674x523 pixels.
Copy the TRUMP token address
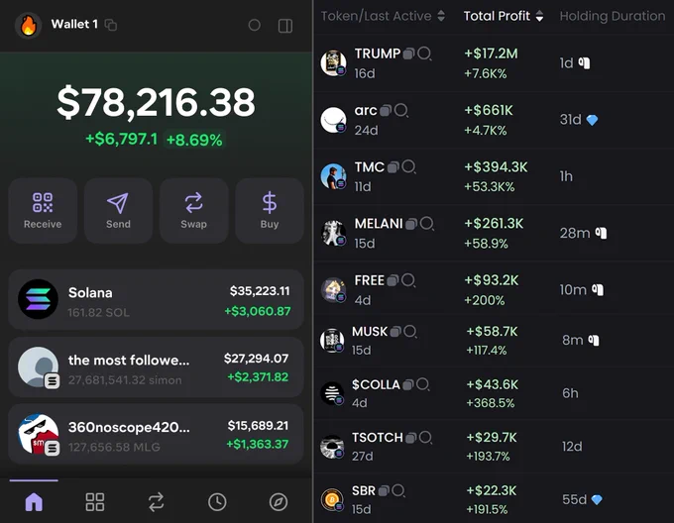(x=408, y=53)
